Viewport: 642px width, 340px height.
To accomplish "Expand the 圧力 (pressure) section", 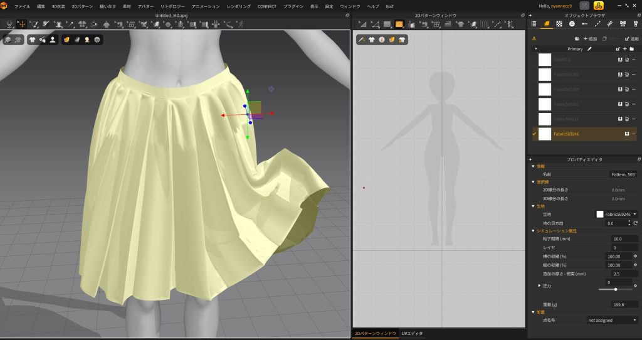I will (x=540, y=285).
